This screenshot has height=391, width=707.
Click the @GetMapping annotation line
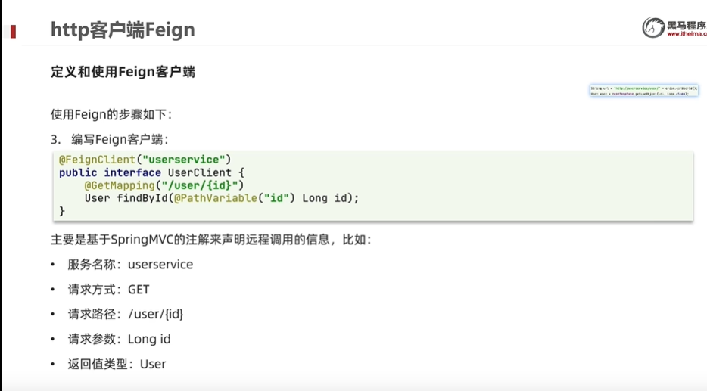[164, 185]
